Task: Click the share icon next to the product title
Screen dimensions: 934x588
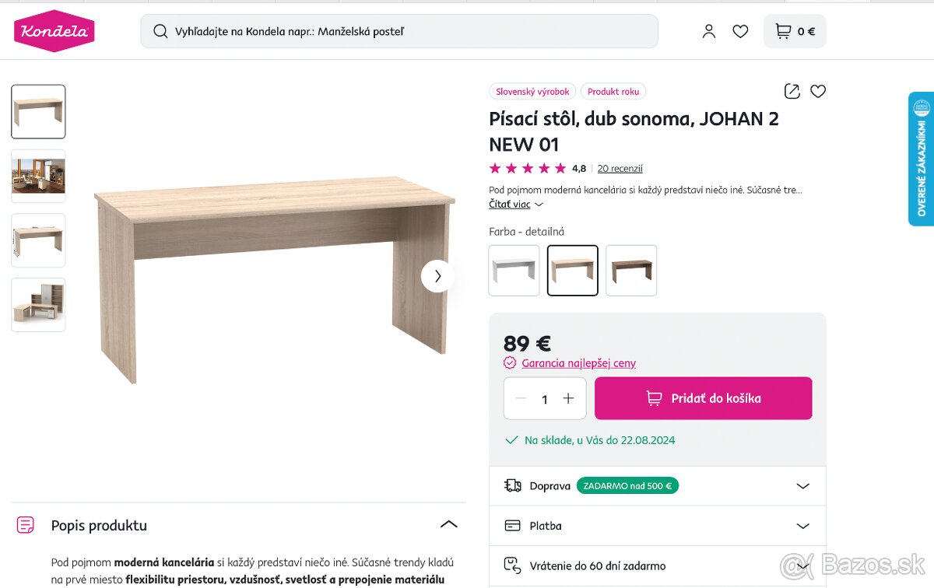Action: pos(791,91)
